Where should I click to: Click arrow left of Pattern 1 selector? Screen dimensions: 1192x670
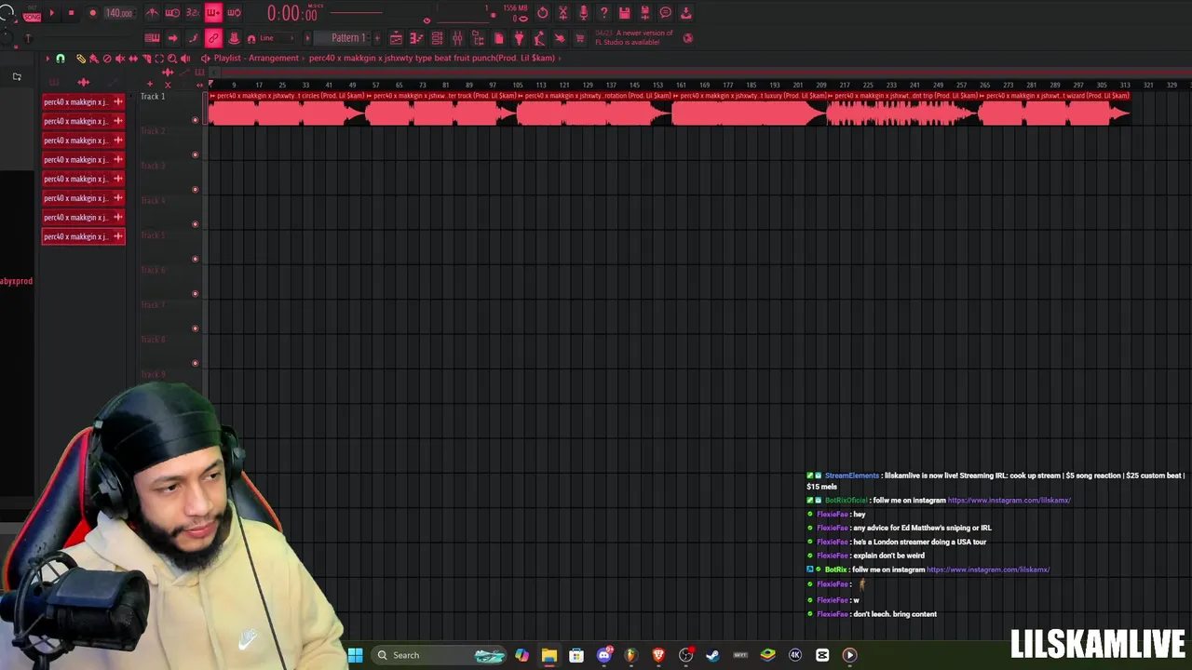[x=307, y=38]
